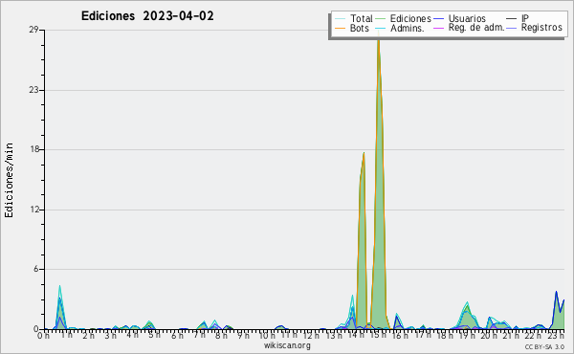Click the 1 h x-axis label
The height and width of the screenshot is (354, 574).
(67, 335)
